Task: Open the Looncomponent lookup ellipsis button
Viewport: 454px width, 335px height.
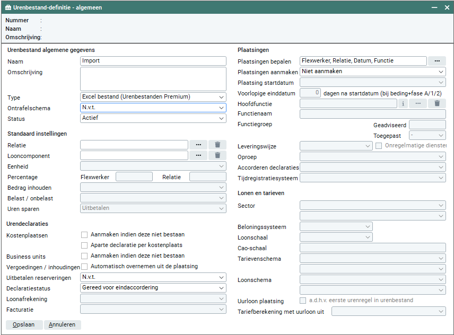Action: (198, 155)
